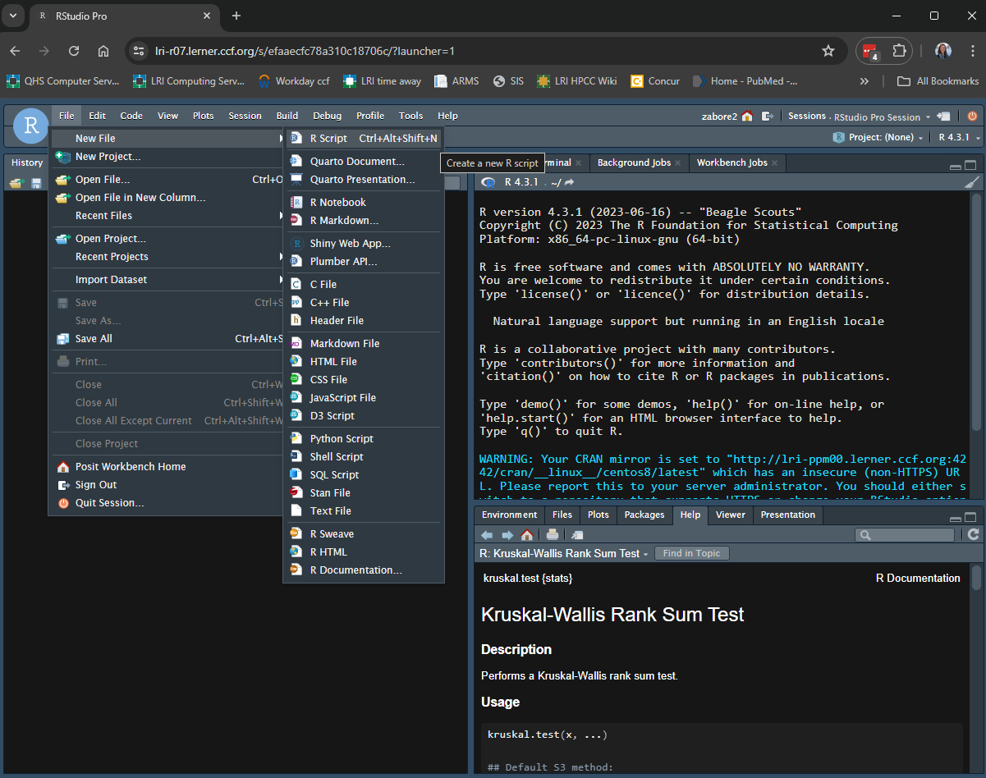This screenshot has height=778, width=986.
Task: Choose Quarto Document... in the submenu
Action: click(364, 161)
